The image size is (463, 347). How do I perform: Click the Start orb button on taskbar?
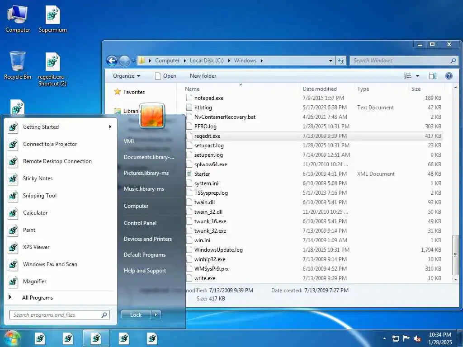coord(12,338)
